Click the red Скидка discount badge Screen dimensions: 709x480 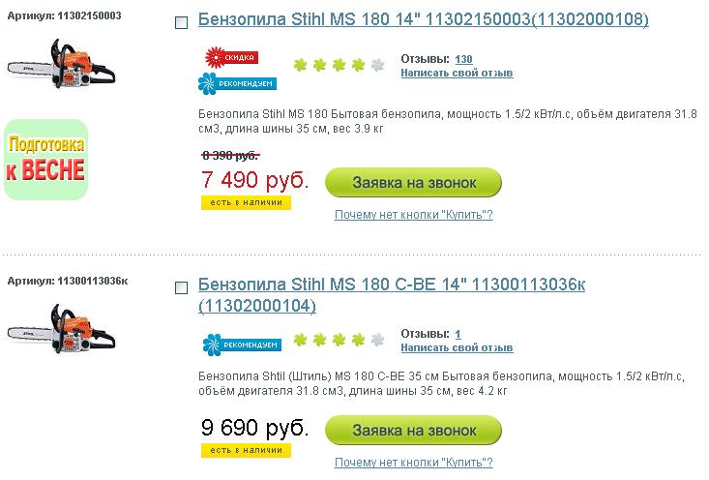click(x=231, y=57)
